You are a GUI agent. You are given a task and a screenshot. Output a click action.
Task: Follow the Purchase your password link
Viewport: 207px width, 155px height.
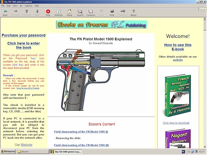click(x=23, y=35)
